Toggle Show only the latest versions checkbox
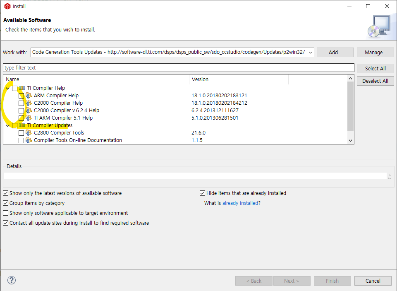Screen dimensions: 397x291 pos(5,193)
